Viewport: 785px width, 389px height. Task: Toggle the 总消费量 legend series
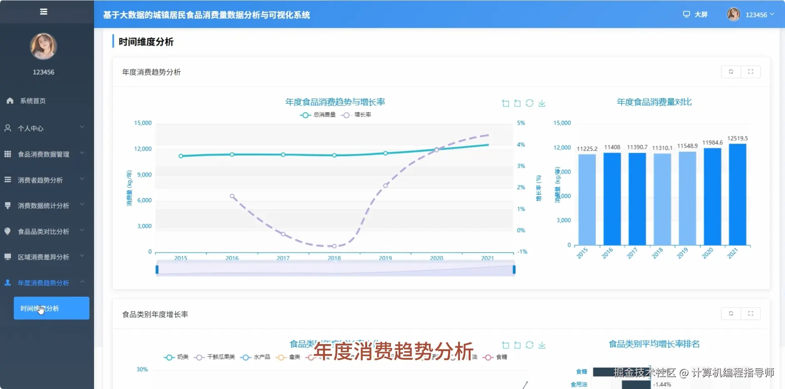click(318, 115)
